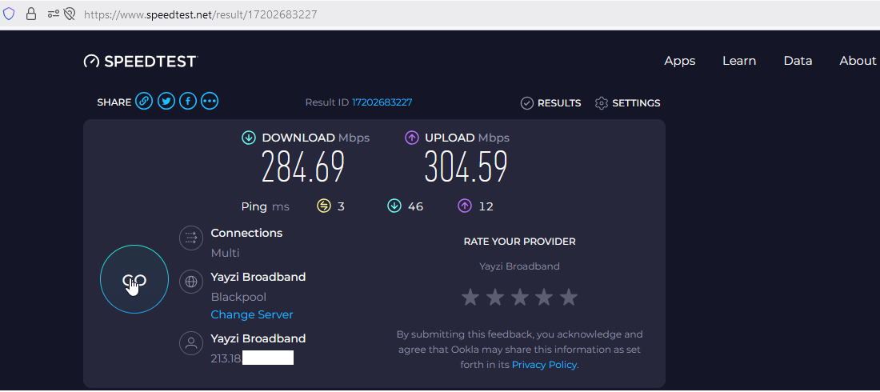Click the 284.69 download value
The height and width of the screenshot is (392, 880).
pos(303,167)
